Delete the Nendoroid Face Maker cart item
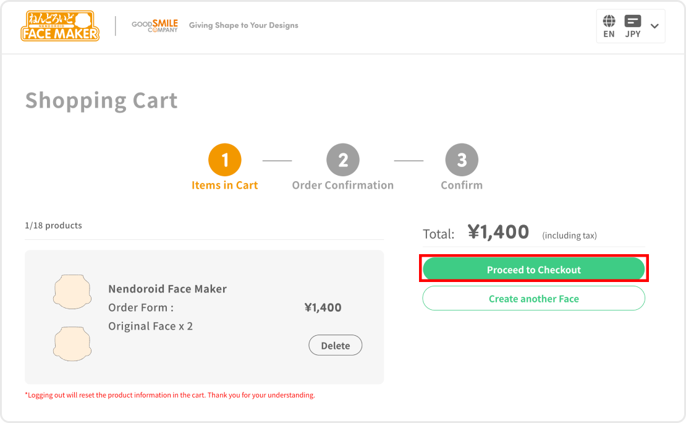Viewport: 686px width, 423px height. (x=335, y=346)
